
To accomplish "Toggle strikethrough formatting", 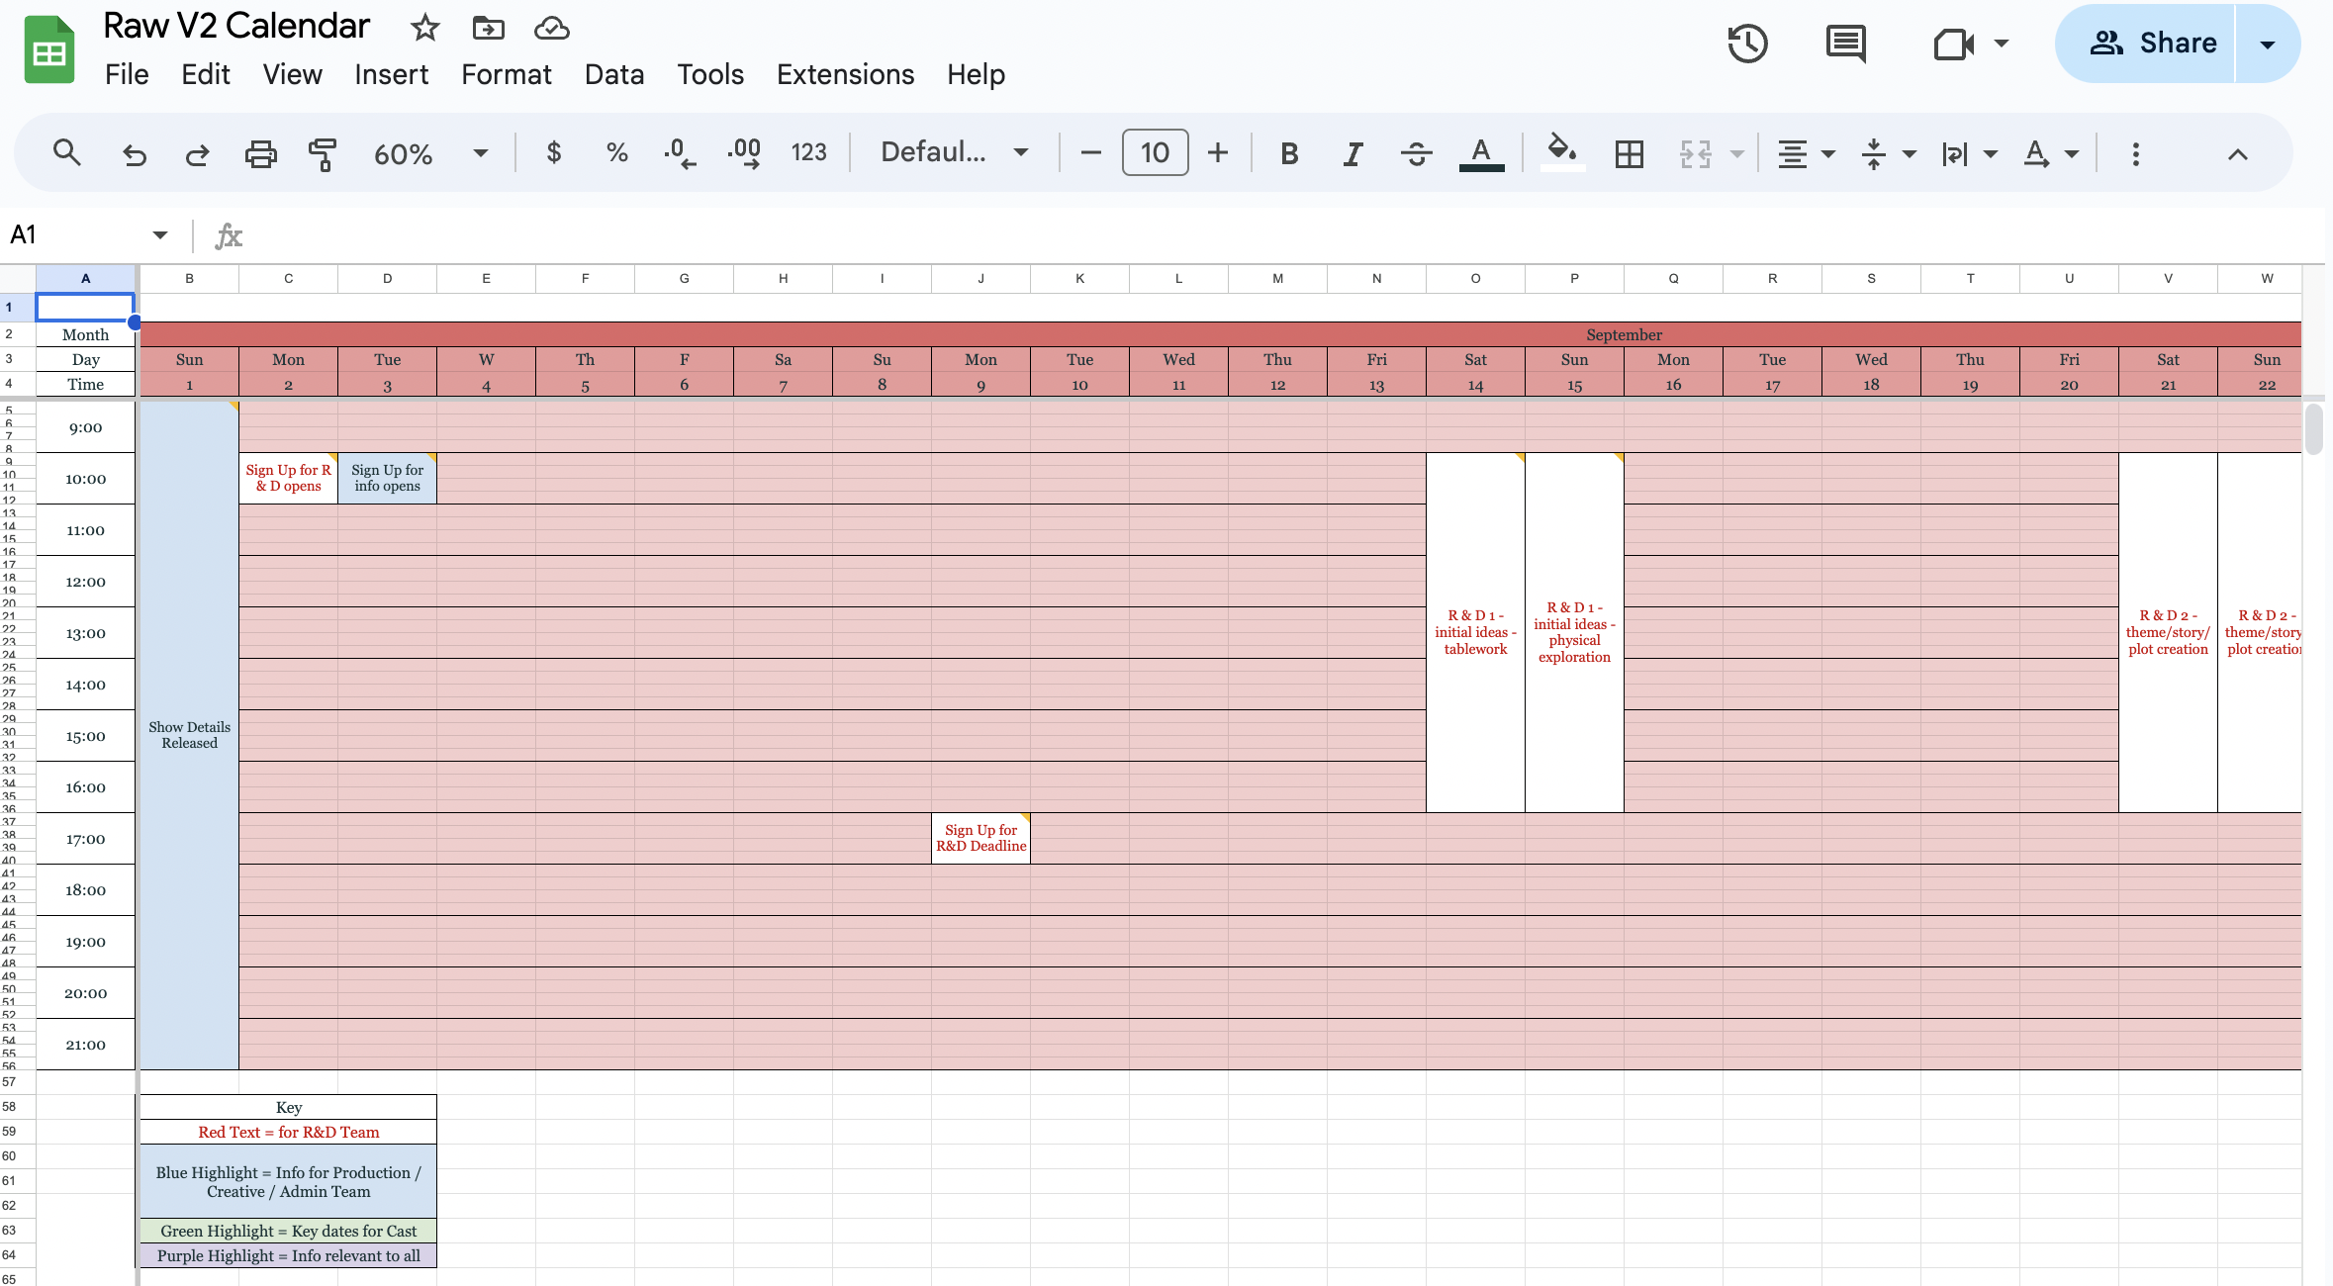I will click(x=1416, y=153).
